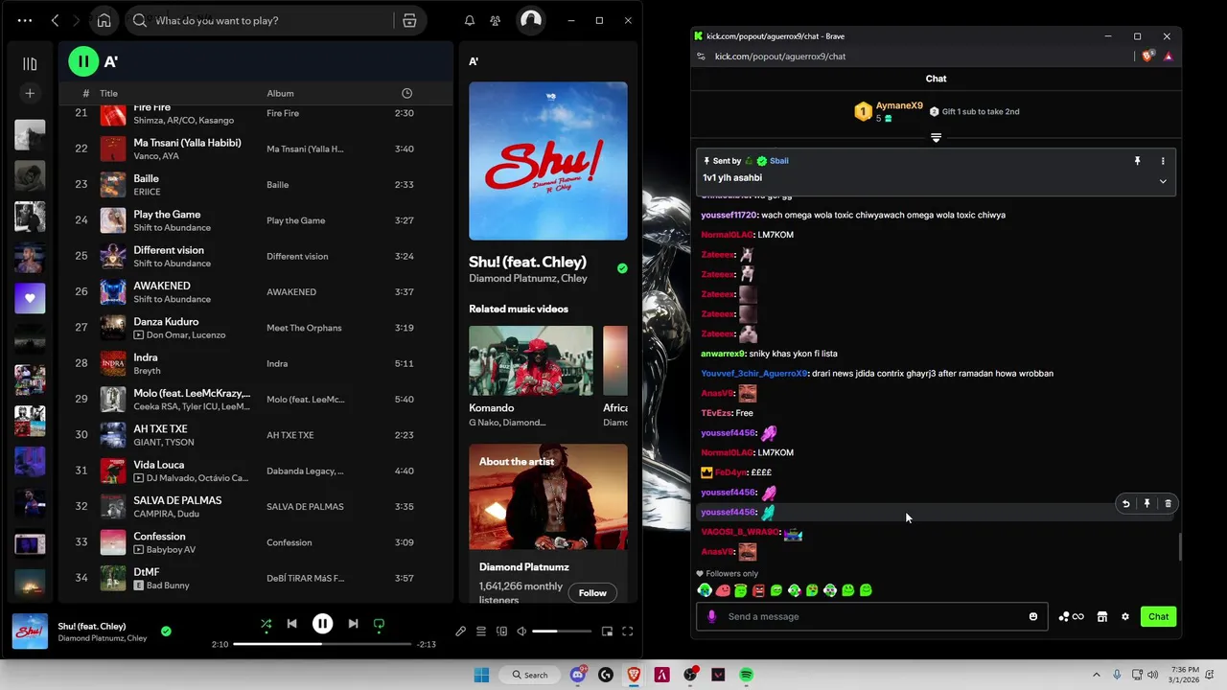Mute Spotify with the speaker icon
Viewport: 1227px width, 690px height.
(x=521, y=632)
